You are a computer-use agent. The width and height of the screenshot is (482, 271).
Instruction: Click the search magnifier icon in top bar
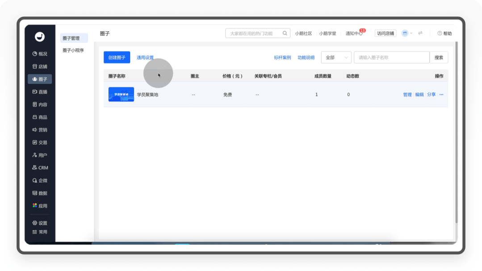285,33
